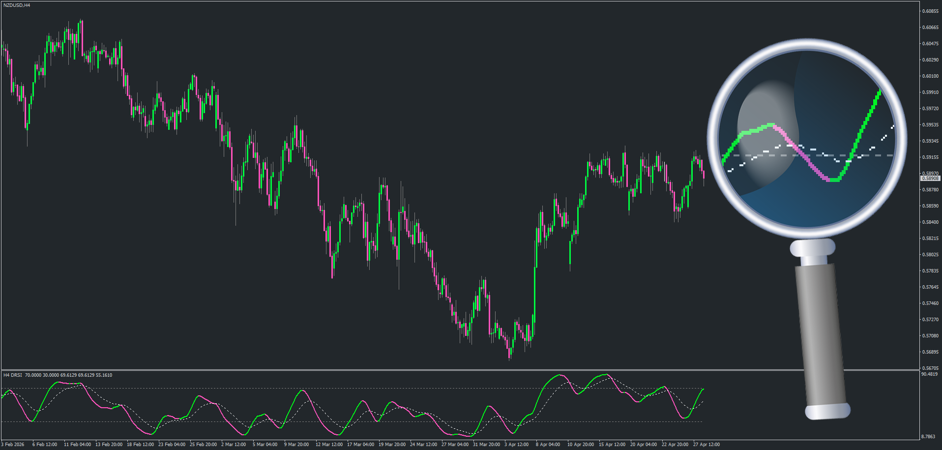
Task: Select the 8.7863 indicator scale value
Action: pyautogui.click(x=928, y=437)
